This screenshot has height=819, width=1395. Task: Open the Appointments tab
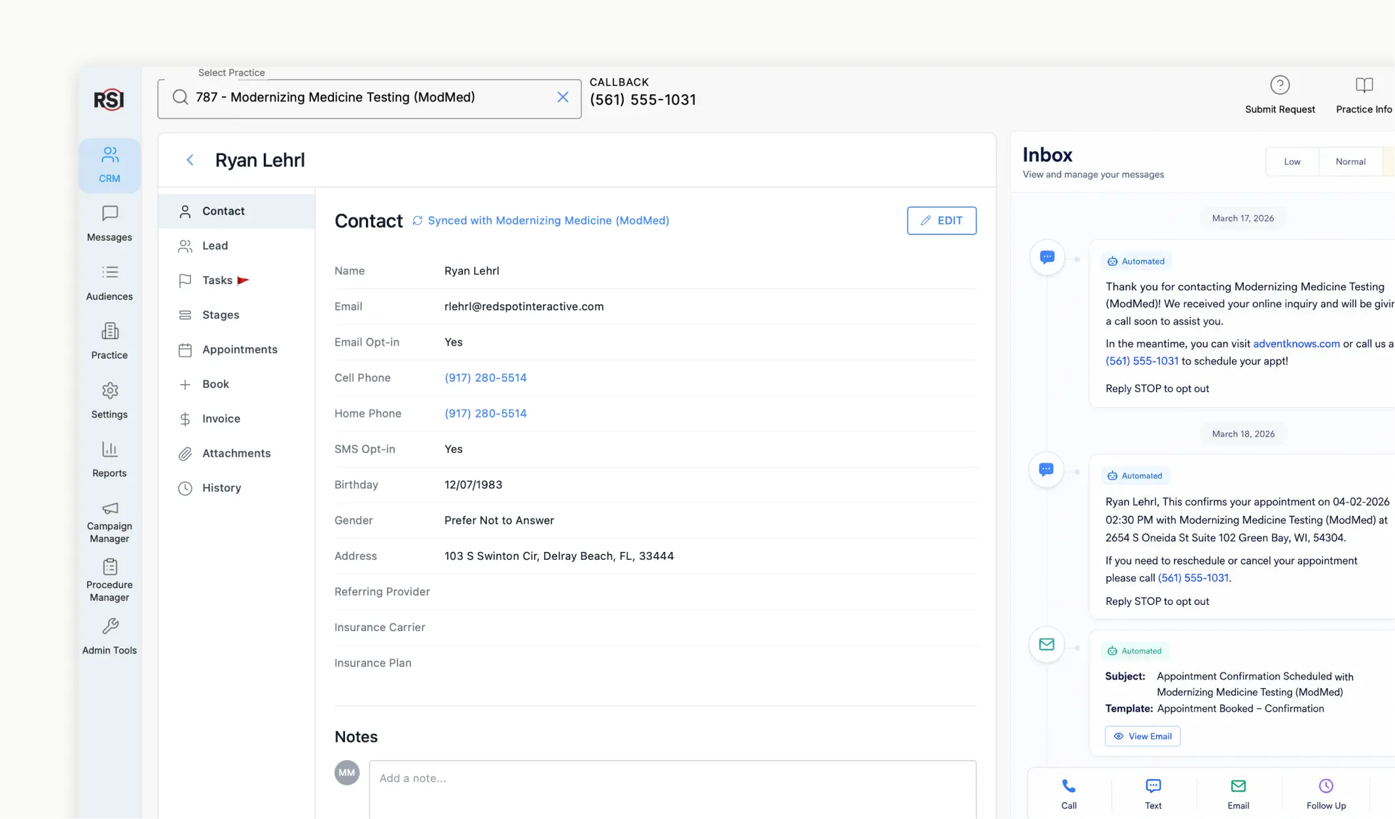pyautogui.click(x=236, y=350)
